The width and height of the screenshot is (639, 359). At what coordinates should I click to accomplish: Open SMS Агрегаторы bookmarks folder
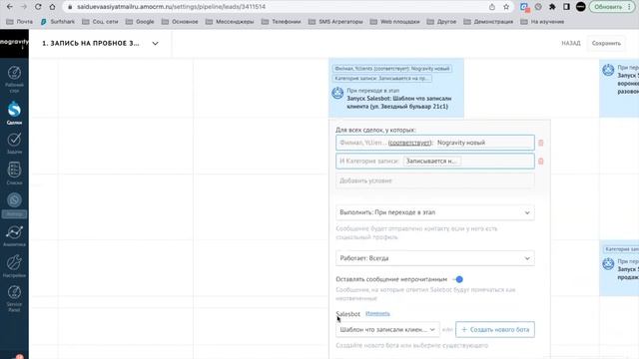(335, 22)
